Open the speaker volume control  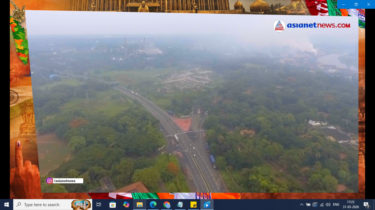pyautogui.click(x=328, y=205)
